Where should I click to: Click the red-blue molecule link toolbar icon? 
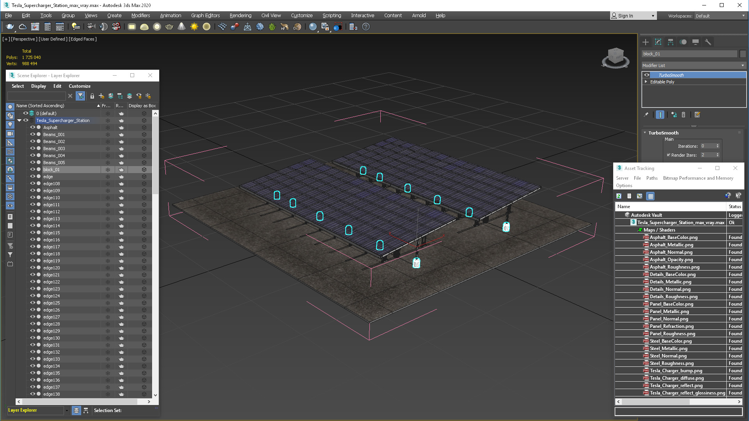point(235,27)
